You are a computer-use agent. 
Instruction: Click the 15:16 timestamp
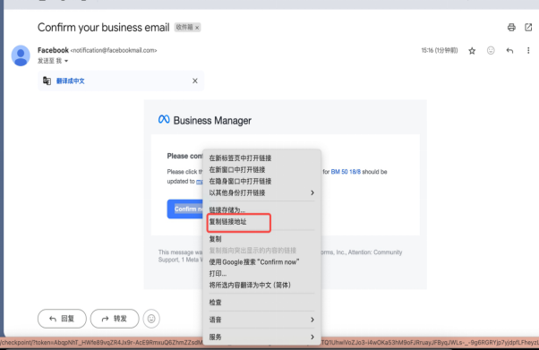tap(440, 50)
